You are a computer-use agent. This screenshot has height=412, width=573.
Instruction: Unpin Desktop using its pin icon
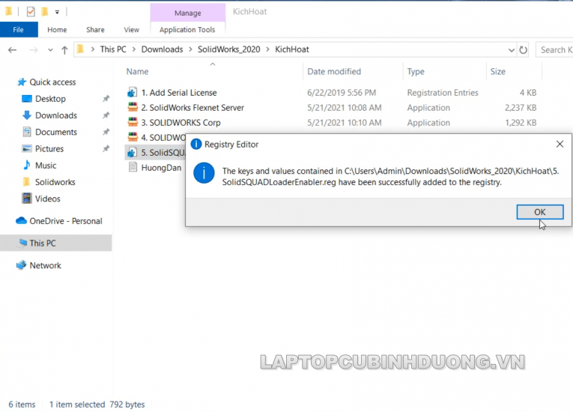(x=106, y=98)
